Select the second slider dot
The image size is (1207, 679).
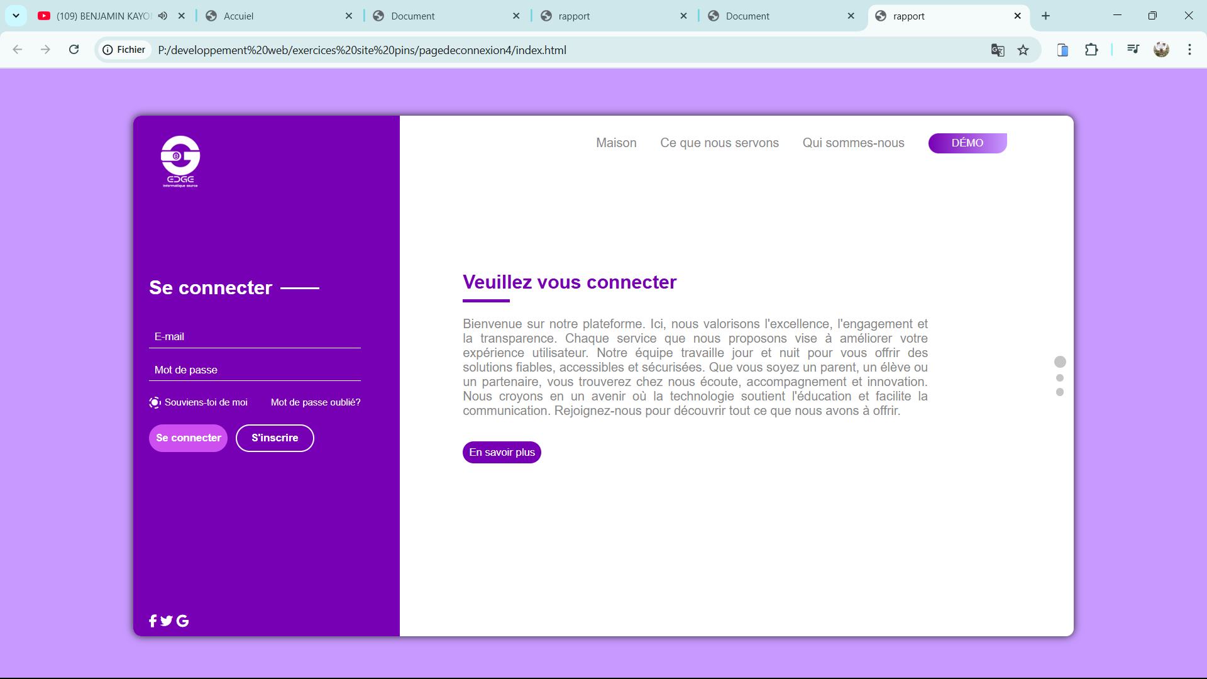pos(1060,378)
